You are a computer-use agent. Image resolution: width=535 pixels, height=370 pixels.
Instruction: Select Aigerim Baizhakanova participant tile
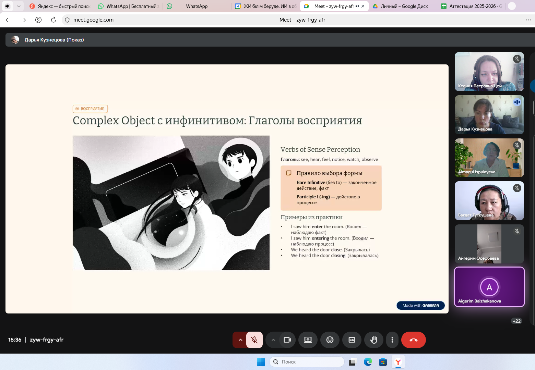coord(489,287)
